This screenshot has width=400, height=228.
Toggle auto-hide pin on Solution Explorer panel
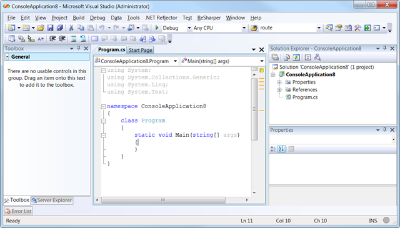pyautogui.click(x=385, y=48)
